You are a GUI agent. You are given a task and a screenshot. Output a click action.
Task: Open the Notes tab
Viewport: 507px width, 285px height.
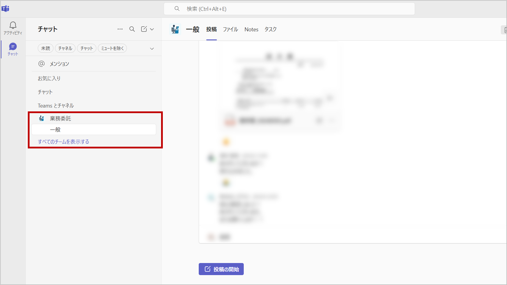[251, 29]
